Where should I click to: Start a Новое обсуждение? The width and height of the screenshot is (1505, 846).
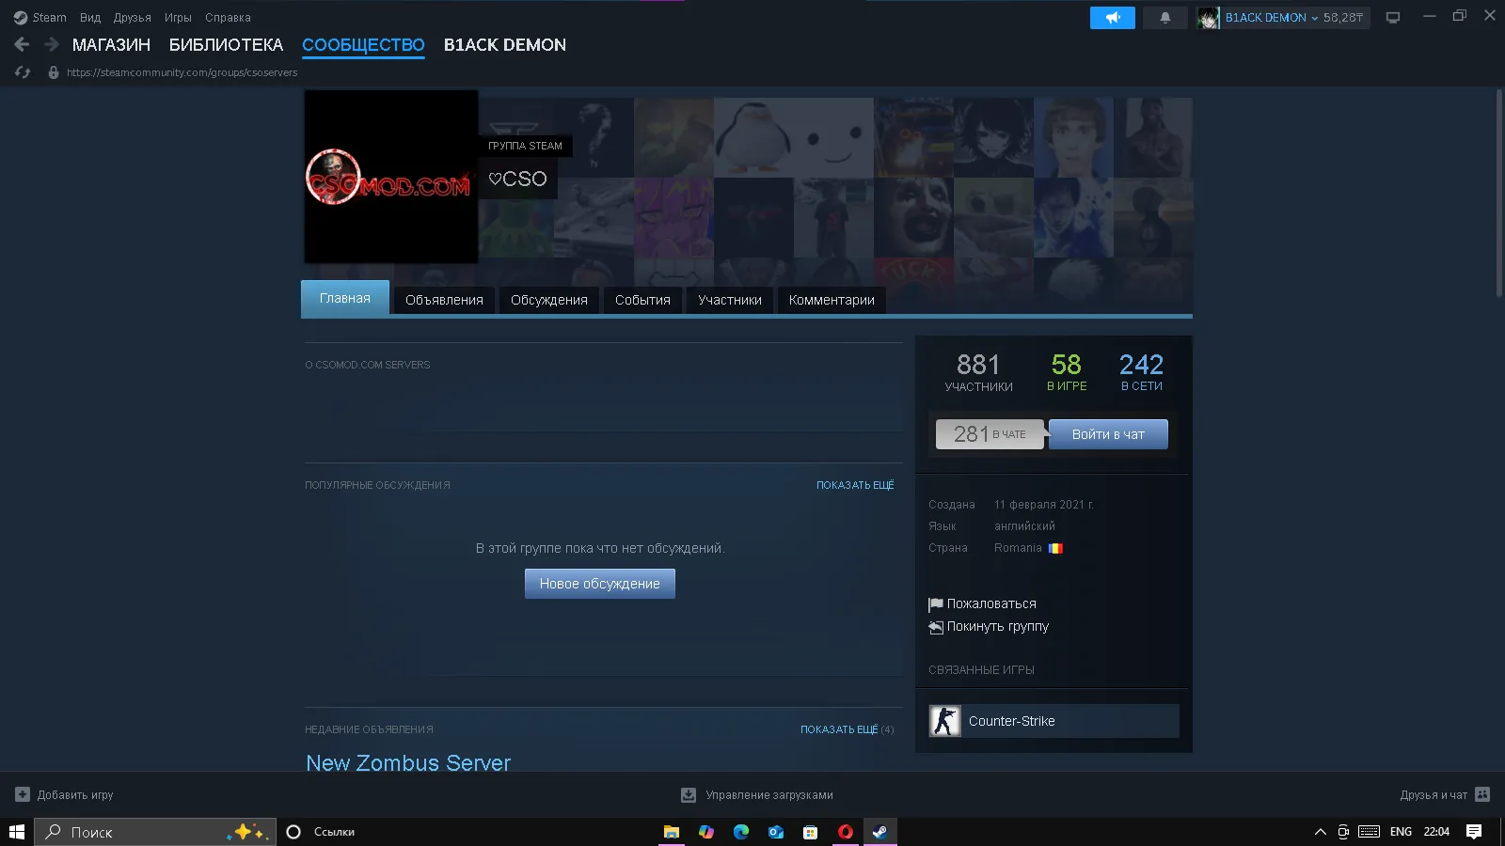600,584
